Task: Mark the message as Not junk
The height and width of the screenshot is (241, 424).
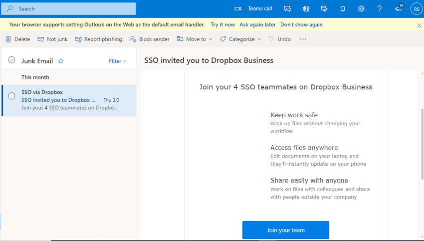Action: pyautogui.click(x=52, y=39)
